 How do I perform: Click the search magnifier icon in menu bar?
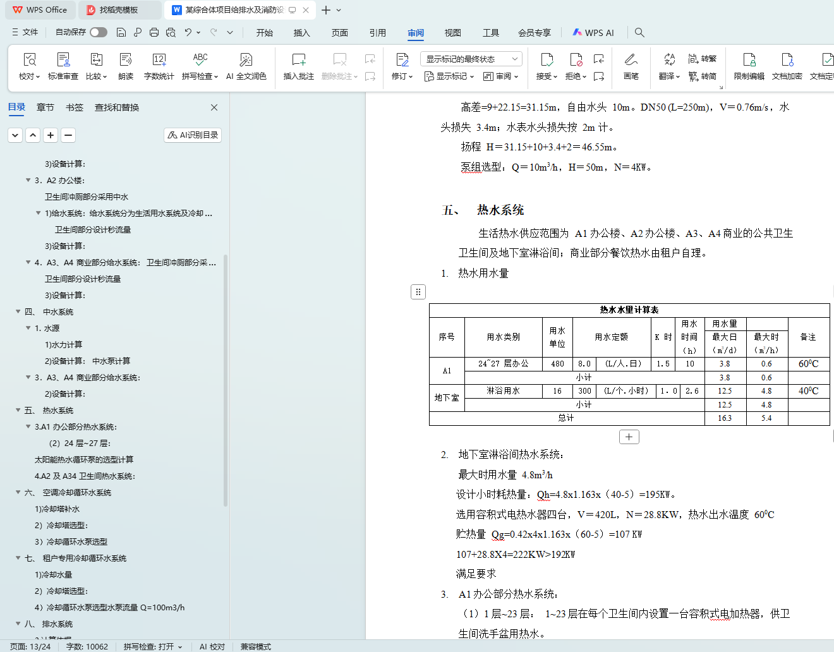coord(639,32)
